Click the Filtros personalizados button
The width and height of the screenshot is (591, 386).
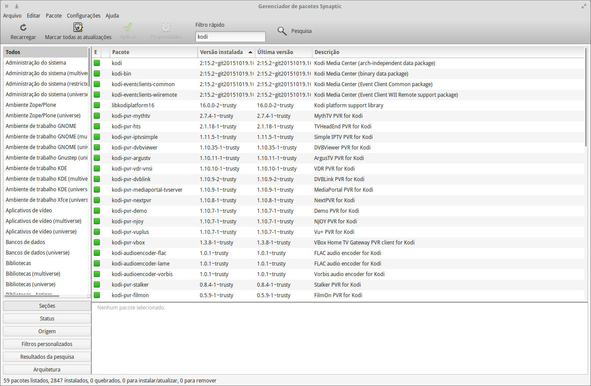tap(47, 344)
